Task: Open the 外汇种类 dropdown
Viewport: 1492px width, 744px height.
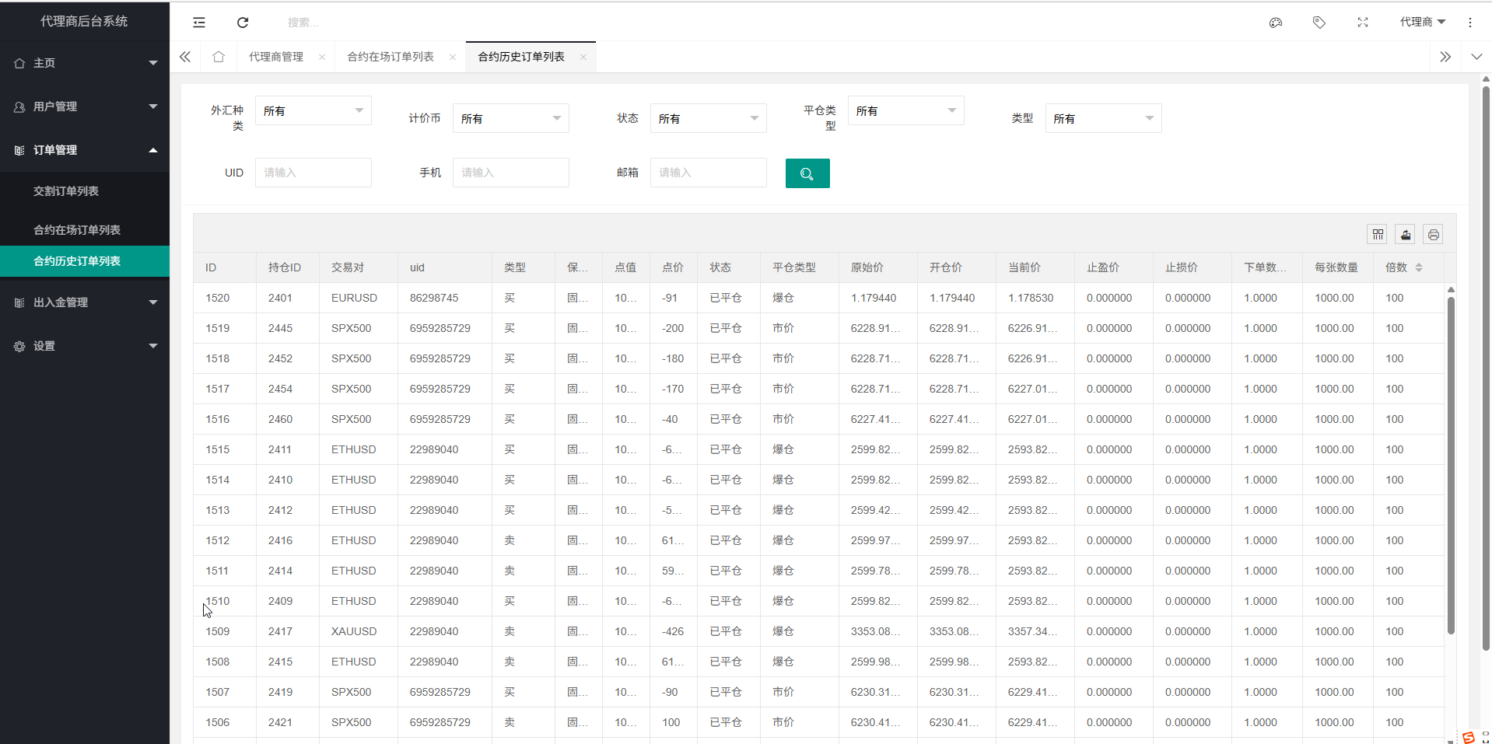Action: coord(313,111)
